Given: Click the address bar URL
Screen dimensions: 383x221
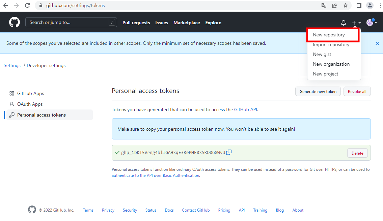Looking at the screenshot, I should coord(76,5).
